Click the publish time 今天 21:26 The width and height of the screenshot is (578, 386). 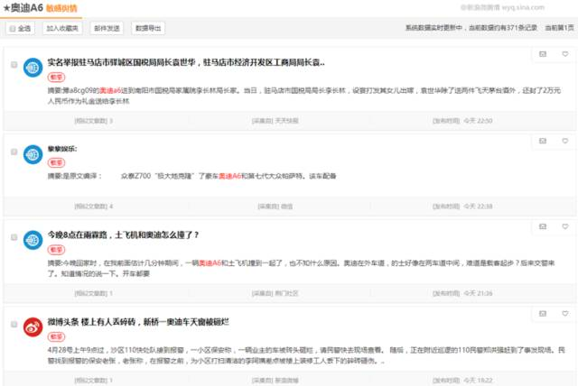coord(478,293)
